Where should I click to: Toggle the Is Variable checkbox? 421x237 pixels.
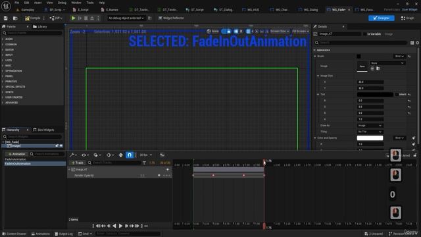365,34
